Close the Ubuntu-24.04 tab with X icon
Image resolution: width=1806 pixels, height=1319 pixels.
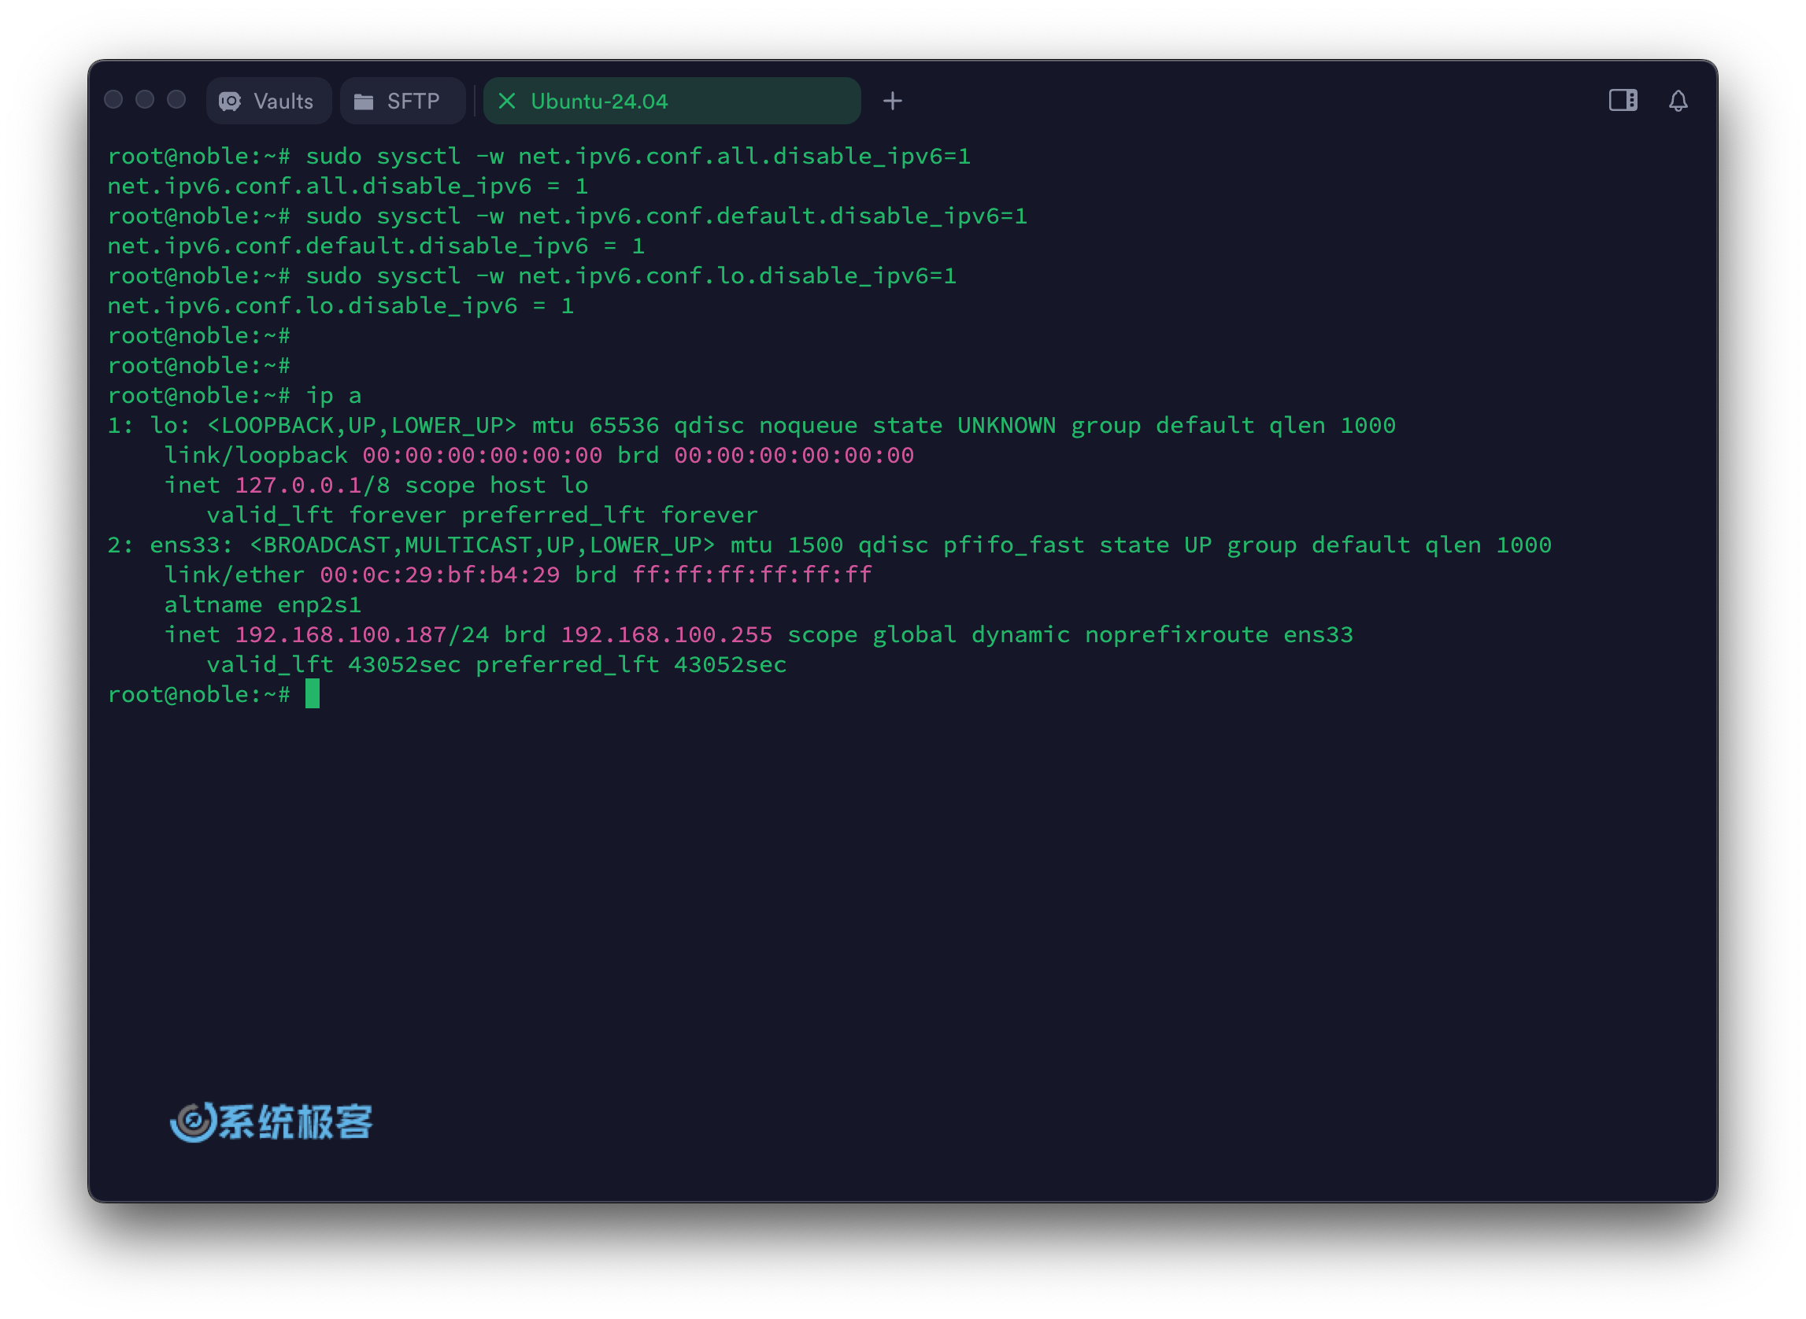click(506, 102)
